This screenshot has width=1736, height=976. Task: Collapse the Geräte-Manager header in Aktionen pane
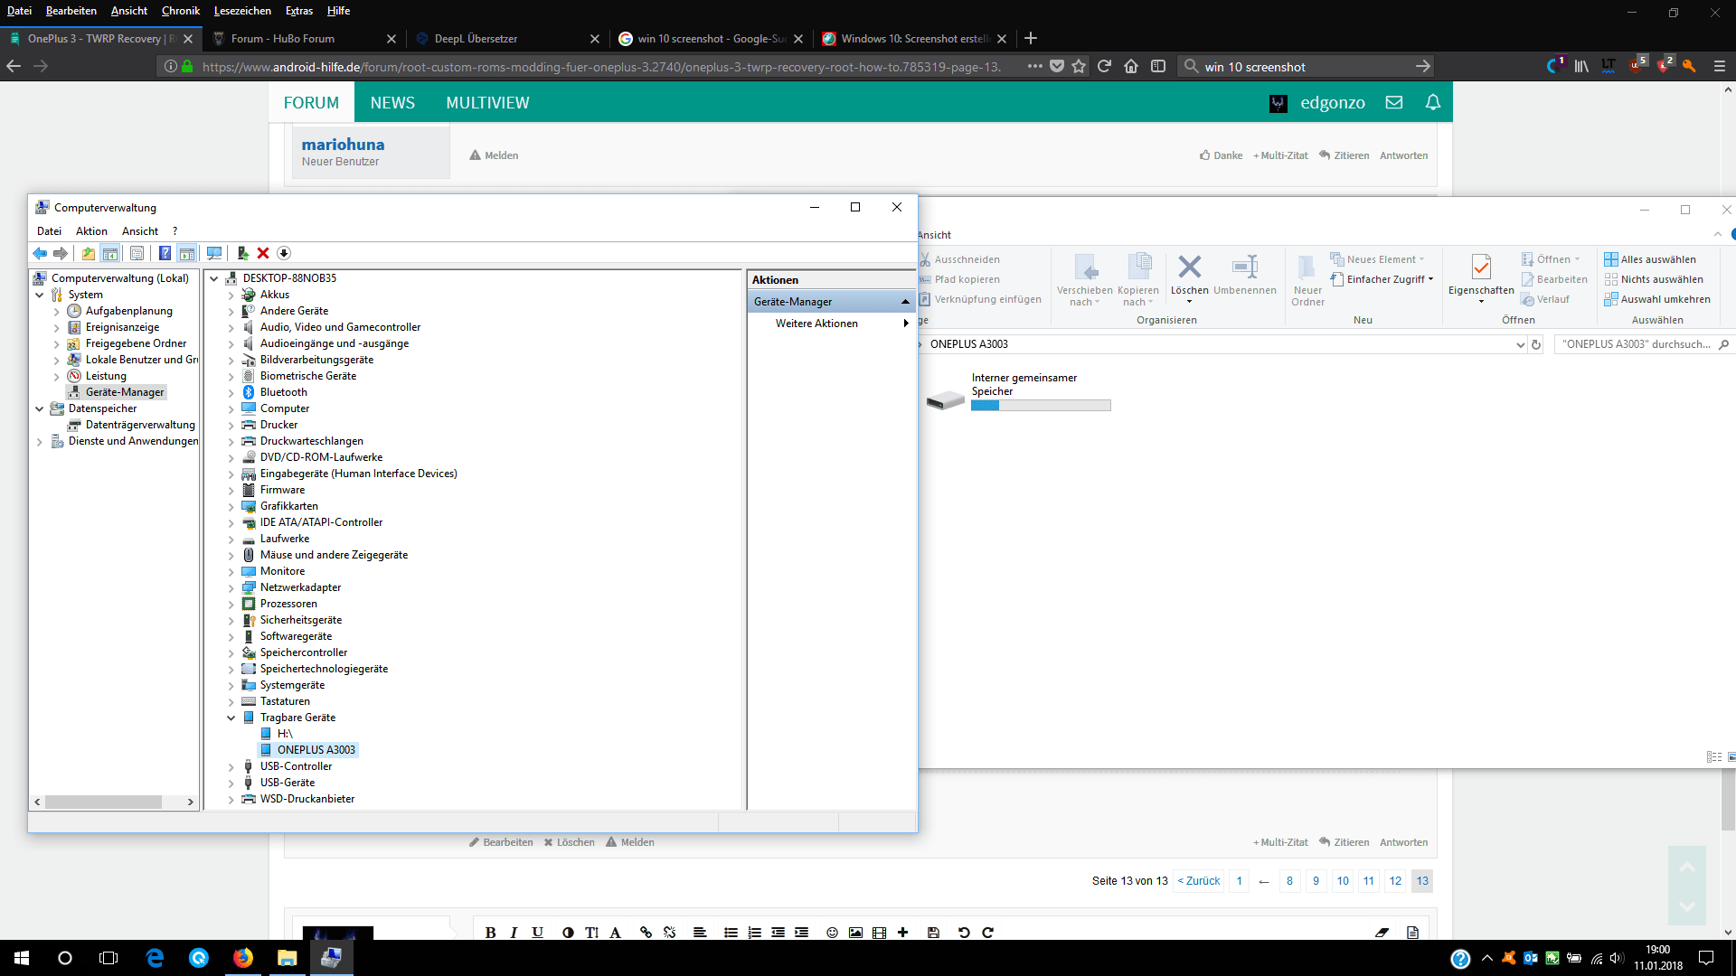coord(904,302)
